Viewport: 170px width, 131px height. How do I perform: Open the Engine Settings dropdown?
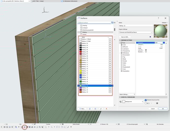pos(135,32)
